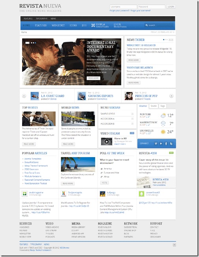The width and height of the screenshot is (199, 257).
Task: Click Read More under YOOtheme Relaunch
Action: (x=133, y=83)
